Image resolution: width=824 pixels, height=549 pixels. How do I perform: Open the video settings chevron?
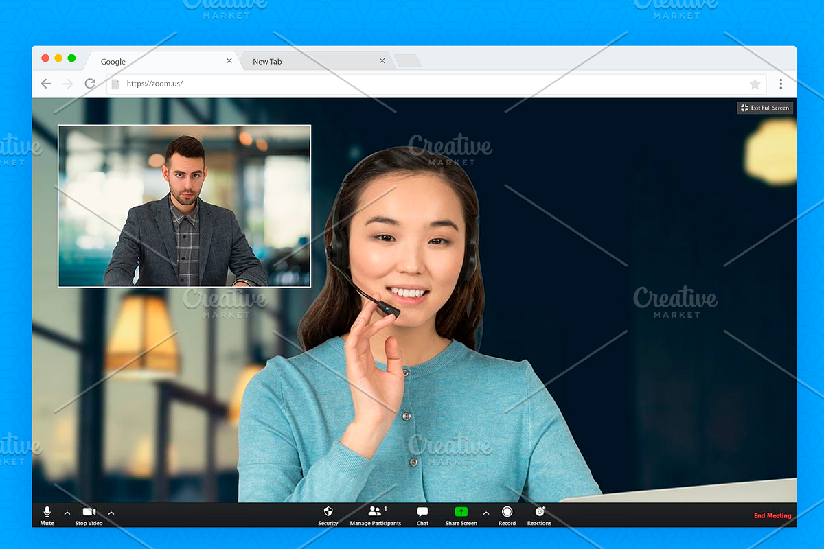(x=110, y=513)
